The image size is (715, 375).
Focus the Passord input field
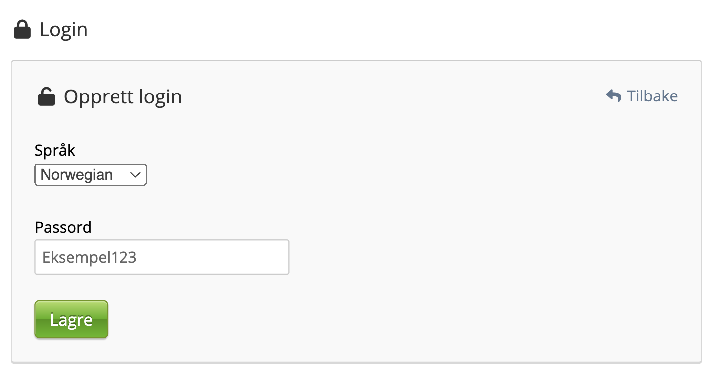coord(162,257)
